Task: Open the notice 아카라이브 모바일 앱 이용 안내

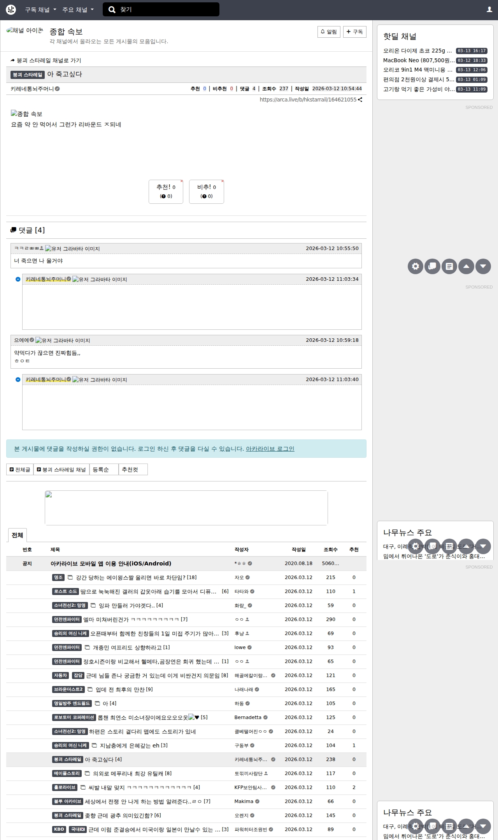Action: pyautogui.click(x=111, y=563)
